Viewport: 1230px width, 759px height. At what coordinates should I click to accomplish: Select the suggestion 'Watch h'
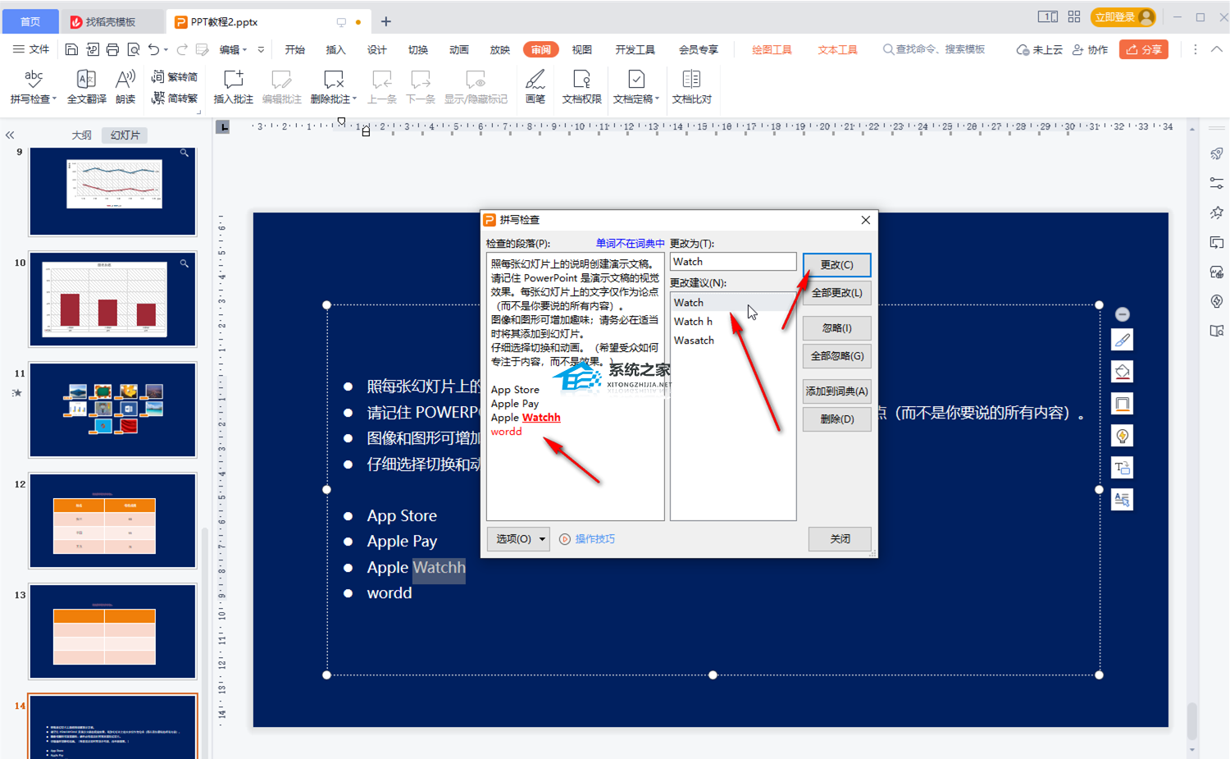click(732, 322)
